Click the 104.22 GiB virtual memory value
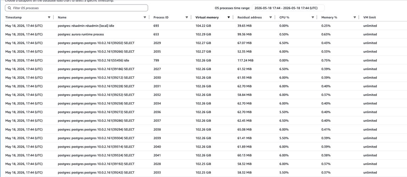The image size is (407, 177). click(x=203, y=25)
